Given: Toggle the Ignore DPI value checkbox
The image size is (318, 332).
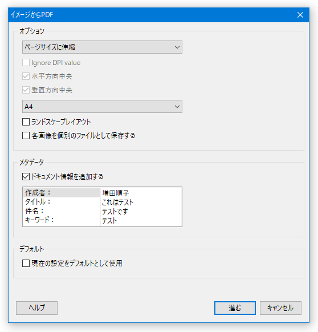Looking at the screenshot, I should 26,63.
